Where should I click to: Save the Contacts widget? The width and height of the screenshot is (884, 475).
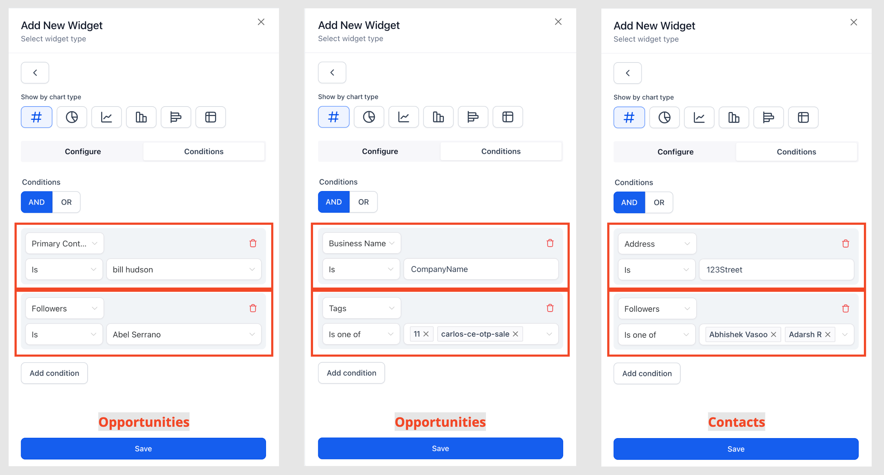point(736,449)
